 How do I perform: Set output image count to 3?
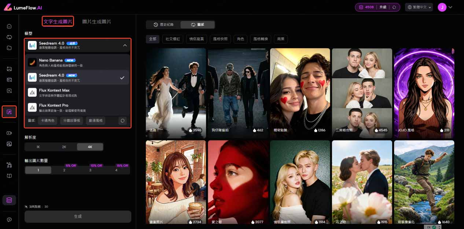[x=90, y=170]
